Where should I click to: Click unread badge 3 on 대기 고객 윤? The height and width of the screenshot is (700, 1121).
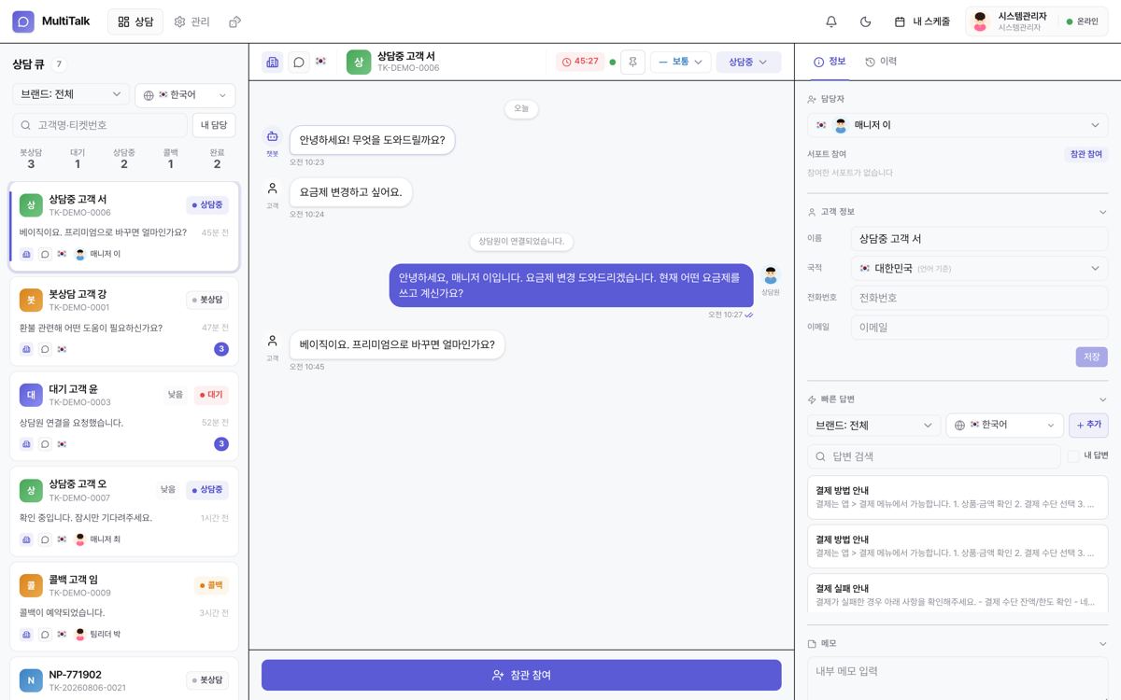[x=221, y=444]
